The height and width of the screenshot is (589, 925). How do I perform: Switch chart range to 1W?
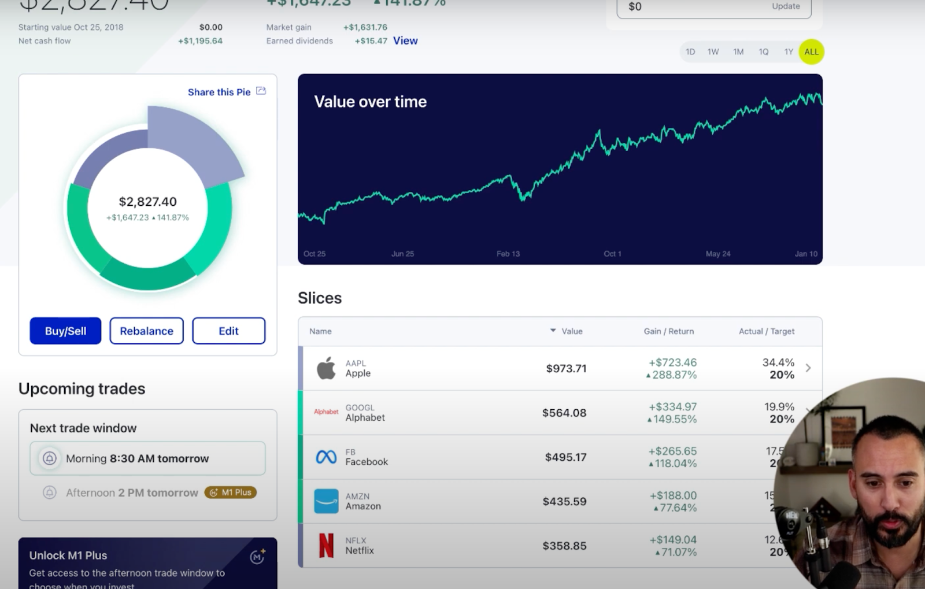point(713,52)
